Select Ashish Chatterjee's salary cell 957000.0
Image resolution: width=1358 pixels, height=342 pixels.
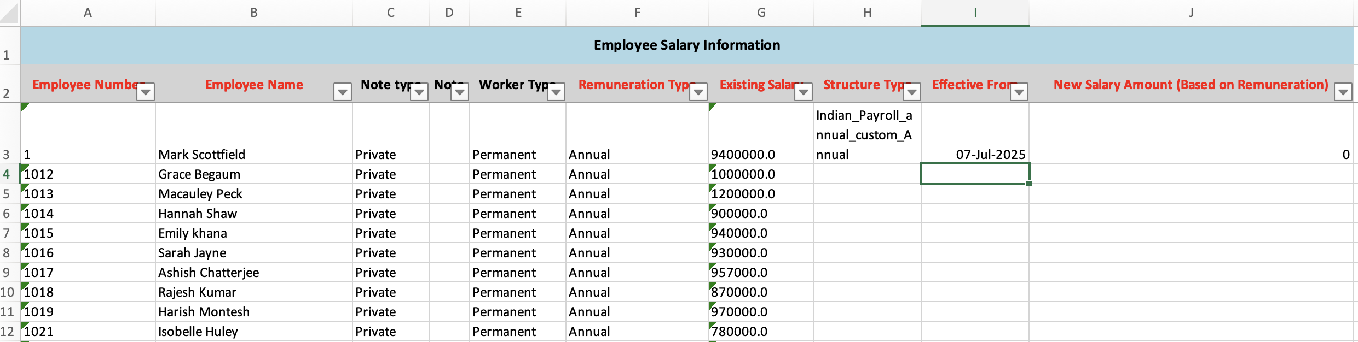point(760,273)
